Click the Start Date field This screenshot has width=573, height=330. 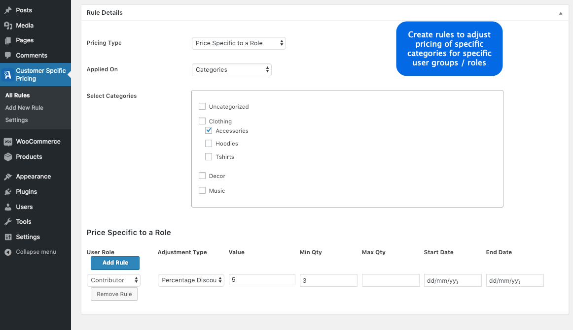coord(452,280)
